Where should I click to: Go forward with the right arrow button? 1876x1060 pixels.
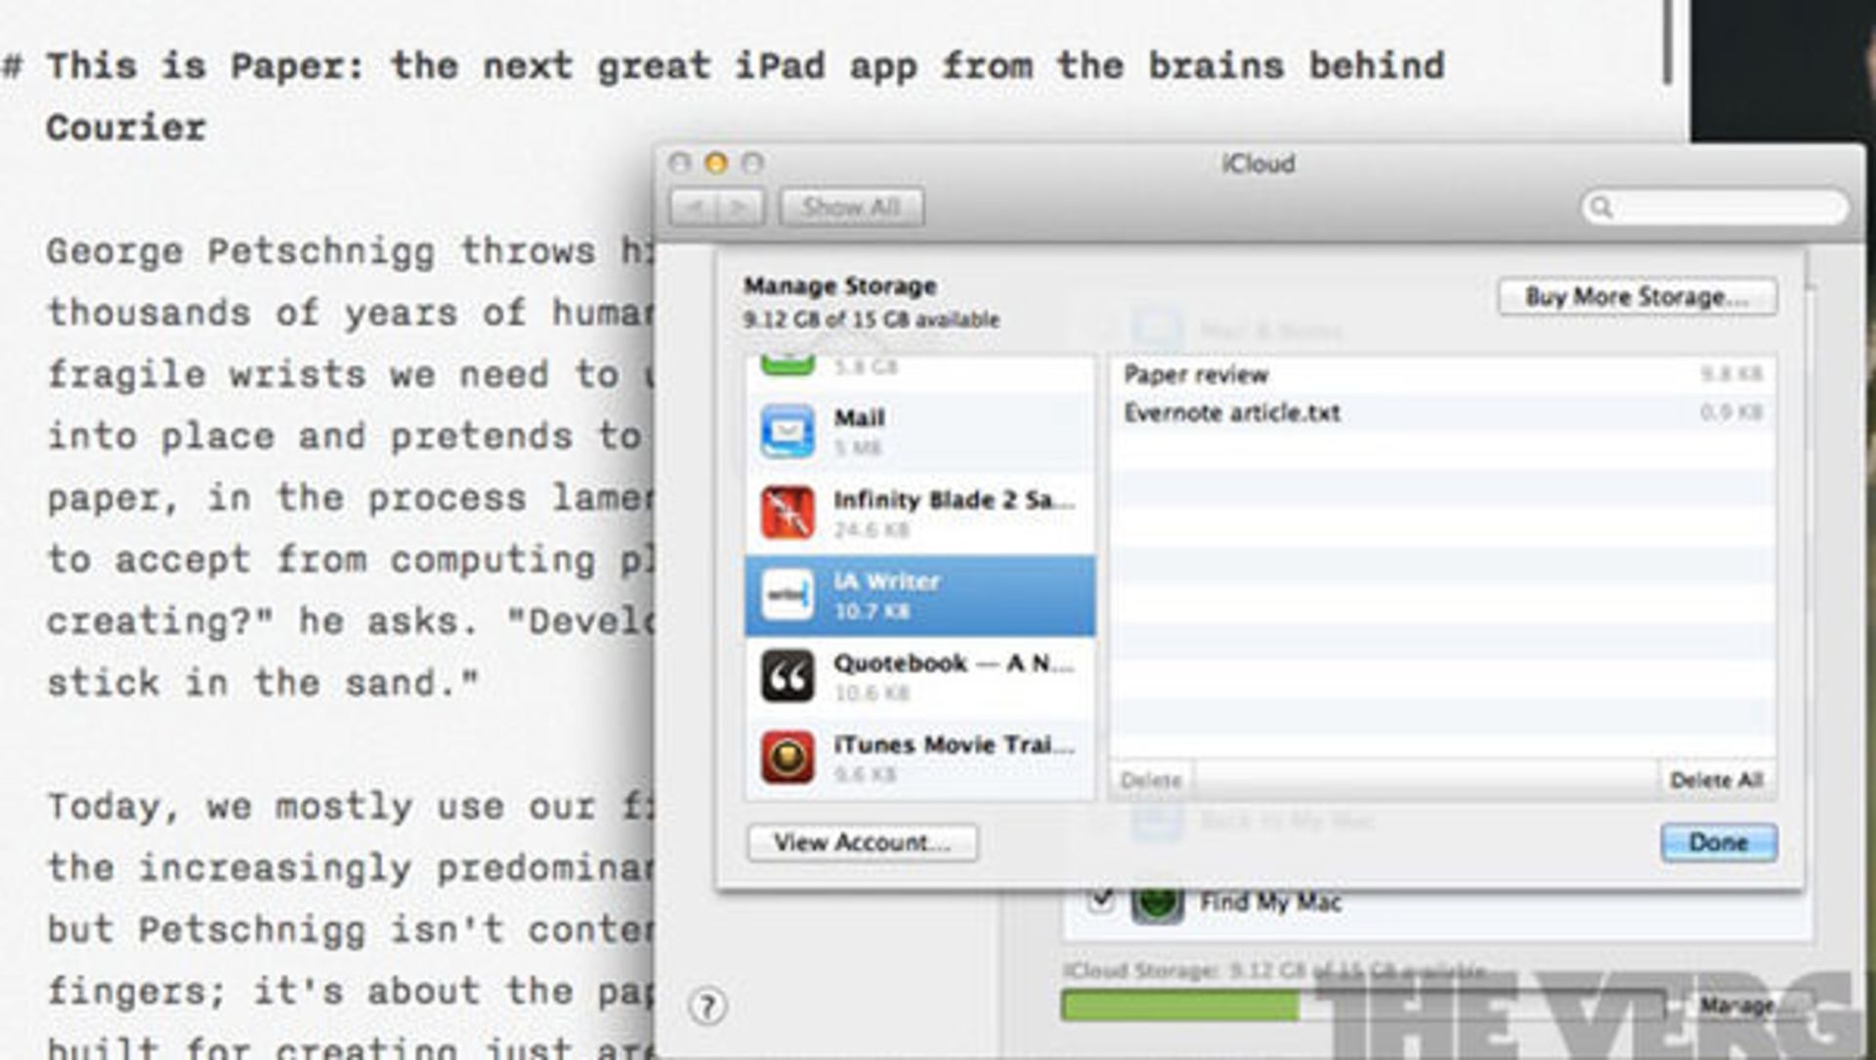(x=740, y=207)
